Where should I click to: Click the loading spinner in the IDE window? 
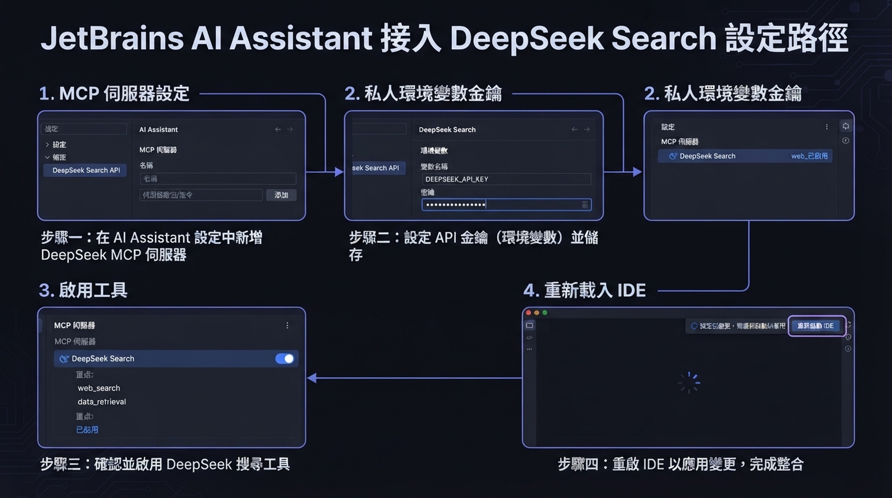pyautogui.click(x=689, y=383)
